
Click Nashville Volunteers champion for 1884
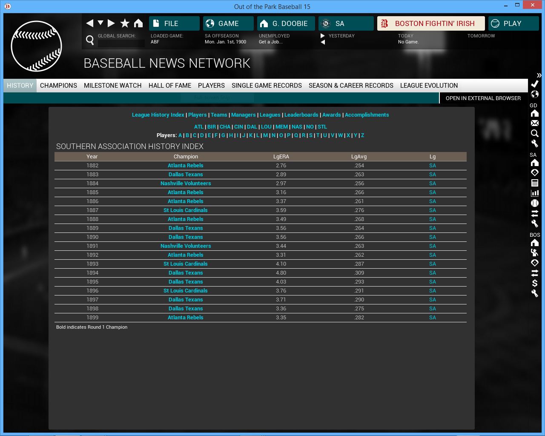click(x=186, y=184)
